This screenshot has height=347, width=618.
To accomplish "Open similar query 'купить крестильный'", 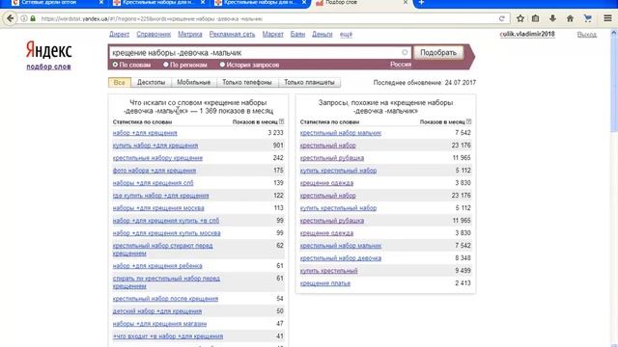I will point(328,271).
